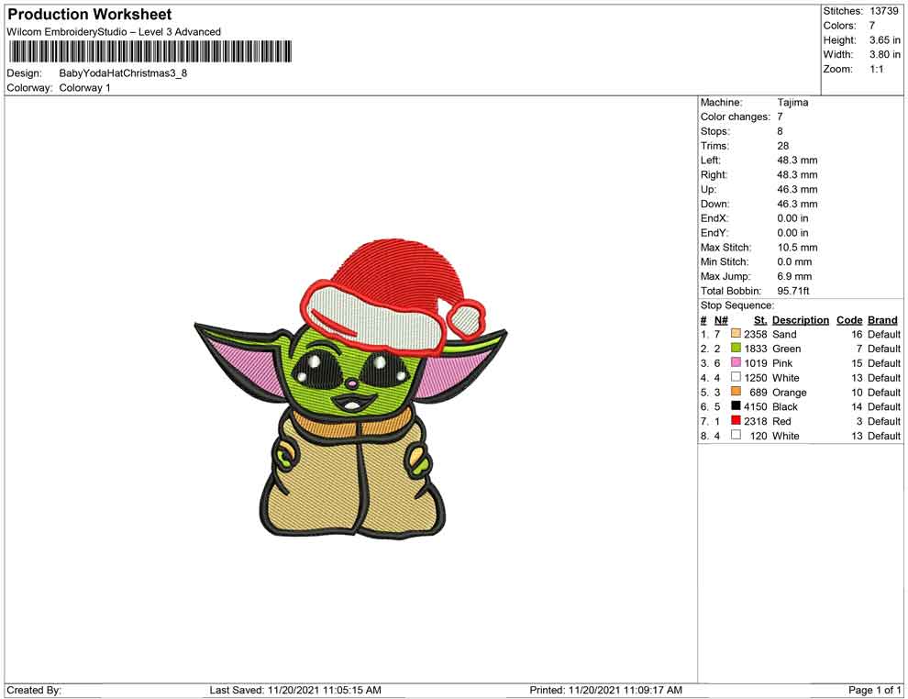Click the stitches count '13739'
The width and height of the screenshot is (908, 699).
click(x=884, y=11)
